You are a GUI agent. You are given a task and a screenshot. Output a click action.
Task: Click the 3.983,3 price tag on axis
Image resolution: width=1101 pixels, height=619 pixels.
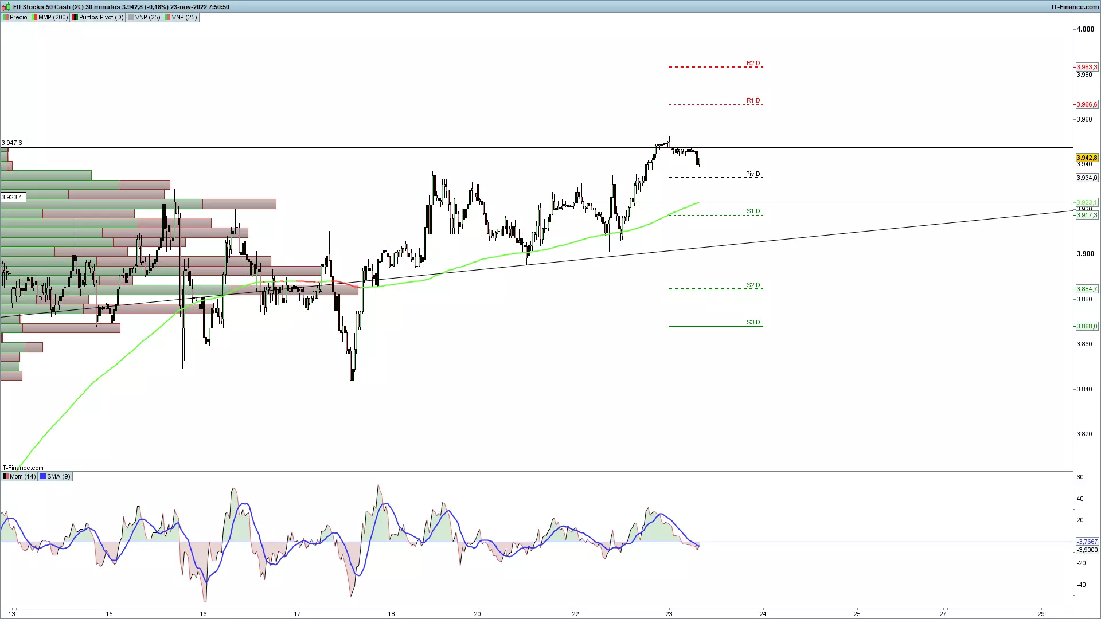coord(1087,67)
